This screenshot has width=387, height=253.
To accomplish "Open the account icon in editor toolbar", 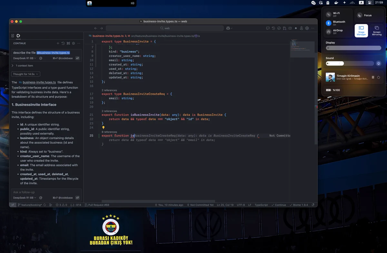I will click(302, 28).
